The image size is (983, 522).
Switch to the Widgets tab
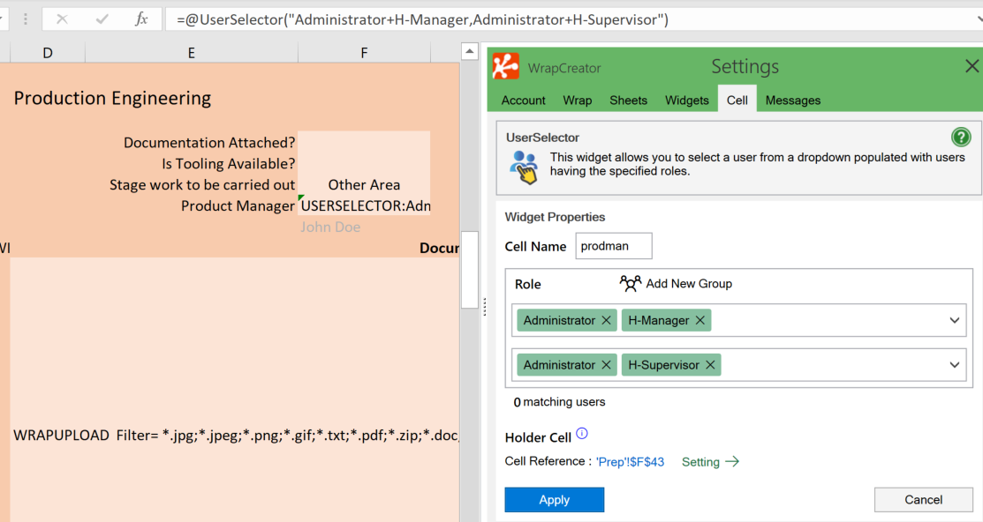pyautogui.click(x=687, y=100)
